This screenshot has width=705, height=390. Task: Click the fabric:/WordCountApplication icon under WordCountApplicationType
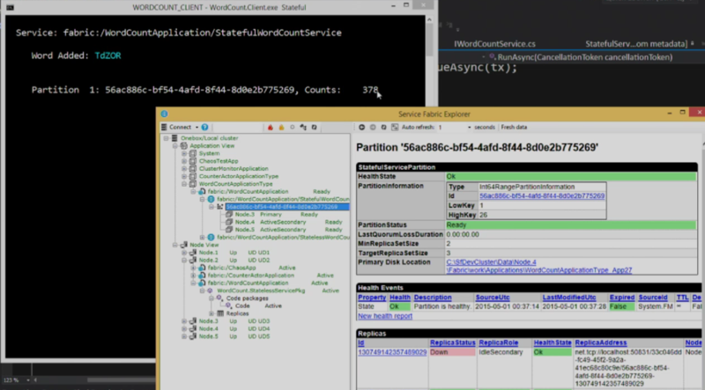(202, 191)
